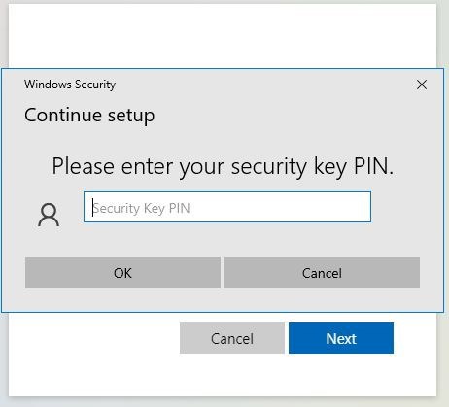Confirm the PIN with the OK button
The height and width of the screenshot is (407, 449).
[122, 273]
